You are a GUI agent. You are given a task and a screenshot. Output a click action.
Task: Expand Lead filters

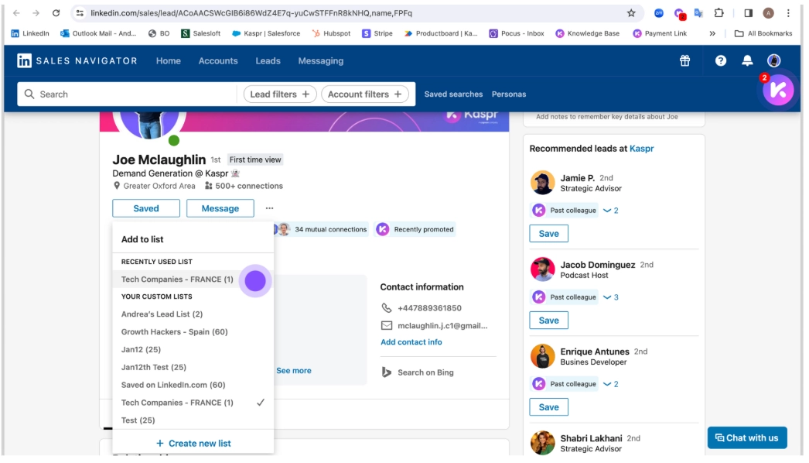point(280,94)
